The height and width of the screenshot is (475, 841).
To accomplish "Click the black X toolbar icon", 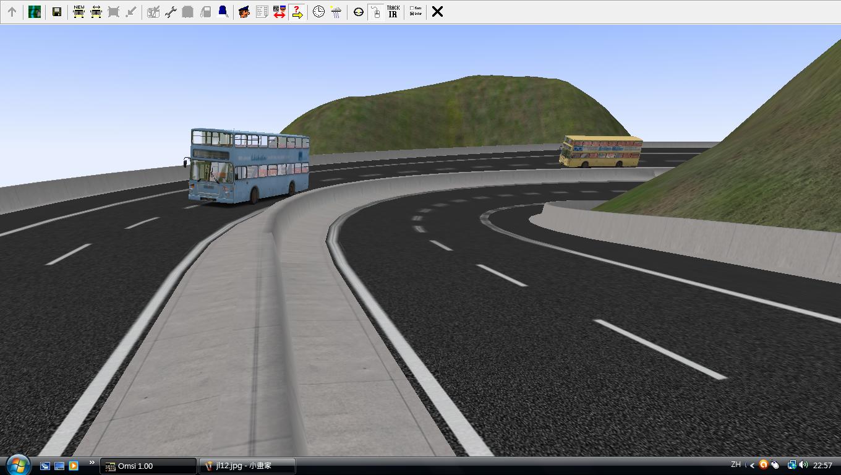I will point(437,12).
